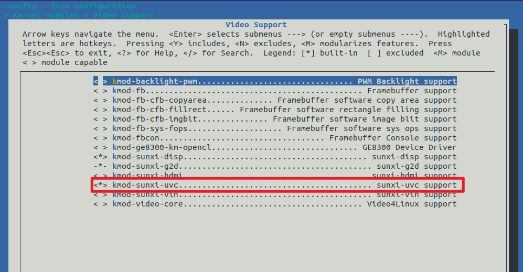Image resolution: width=523 pixels, height=272 pixels.
Task: Click the kmod-sunxi-g2d state marker
Action: (x=100, y=166)
